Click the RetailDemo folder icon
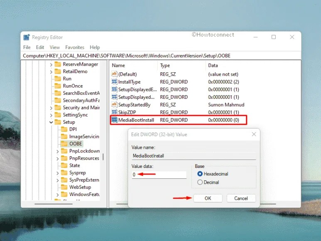This screenshot has height=241, width=321. pyautogui.click(x=58, y=71)
